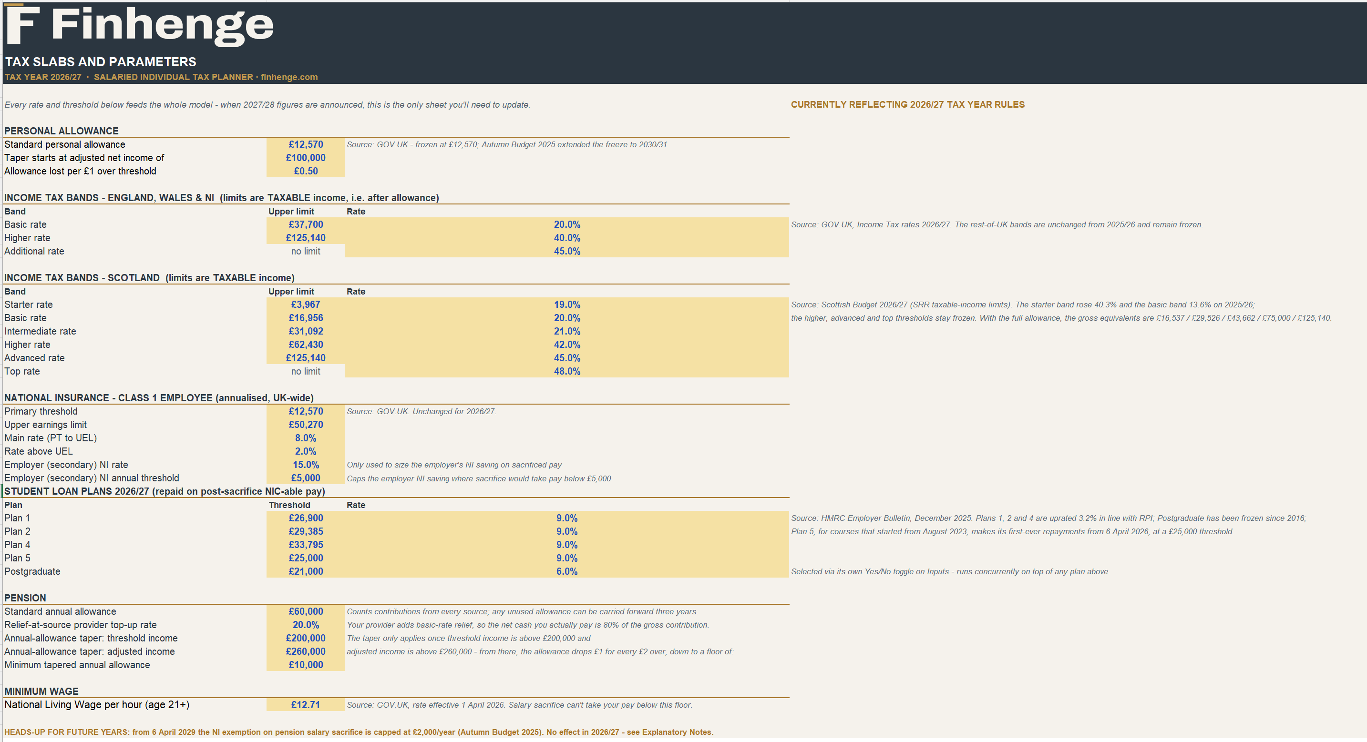Click the CURRENTLY REFLECTING 2026/27 TAX YEAR RULES note
Image resolution: width=1367 pixels, height=742 pixels.
907,104
